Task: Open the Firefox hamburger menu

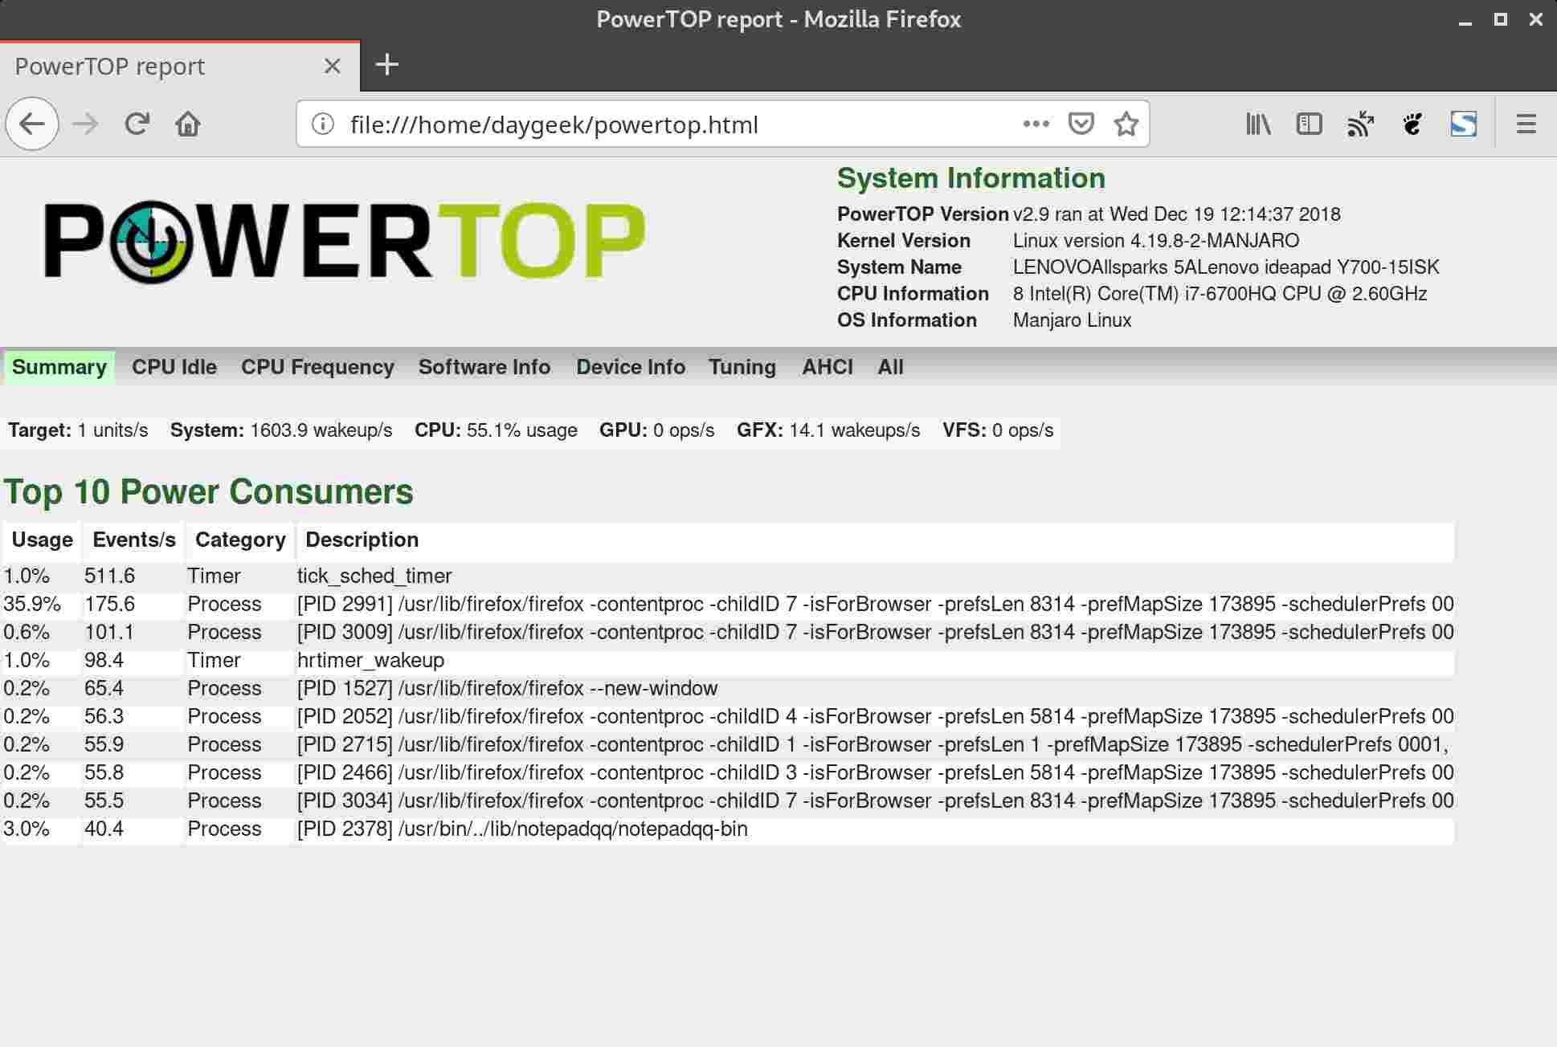Action: click(1525, 124)
